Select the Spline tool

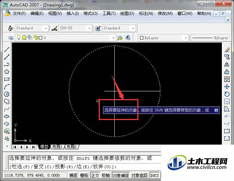(7, 109)
